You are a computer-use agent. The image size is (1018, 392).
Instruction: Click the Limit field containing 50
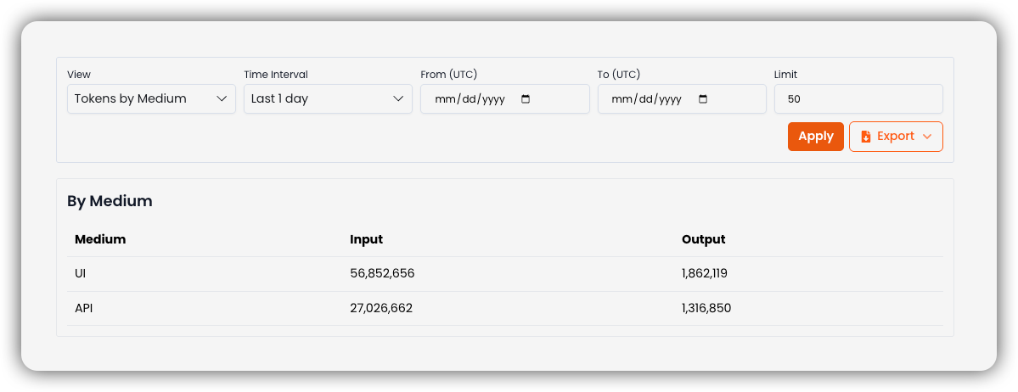pos(858,98)
